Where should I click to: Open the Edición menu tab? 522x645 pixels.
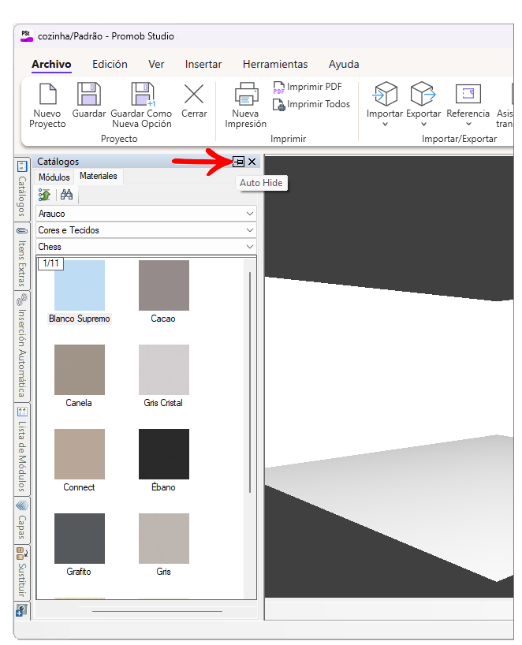click(110, 64)
